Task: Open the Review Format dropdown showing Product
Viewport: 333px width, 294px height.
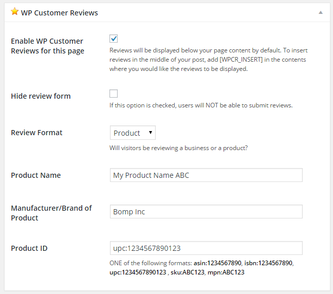Action: [x=133, y=133]
